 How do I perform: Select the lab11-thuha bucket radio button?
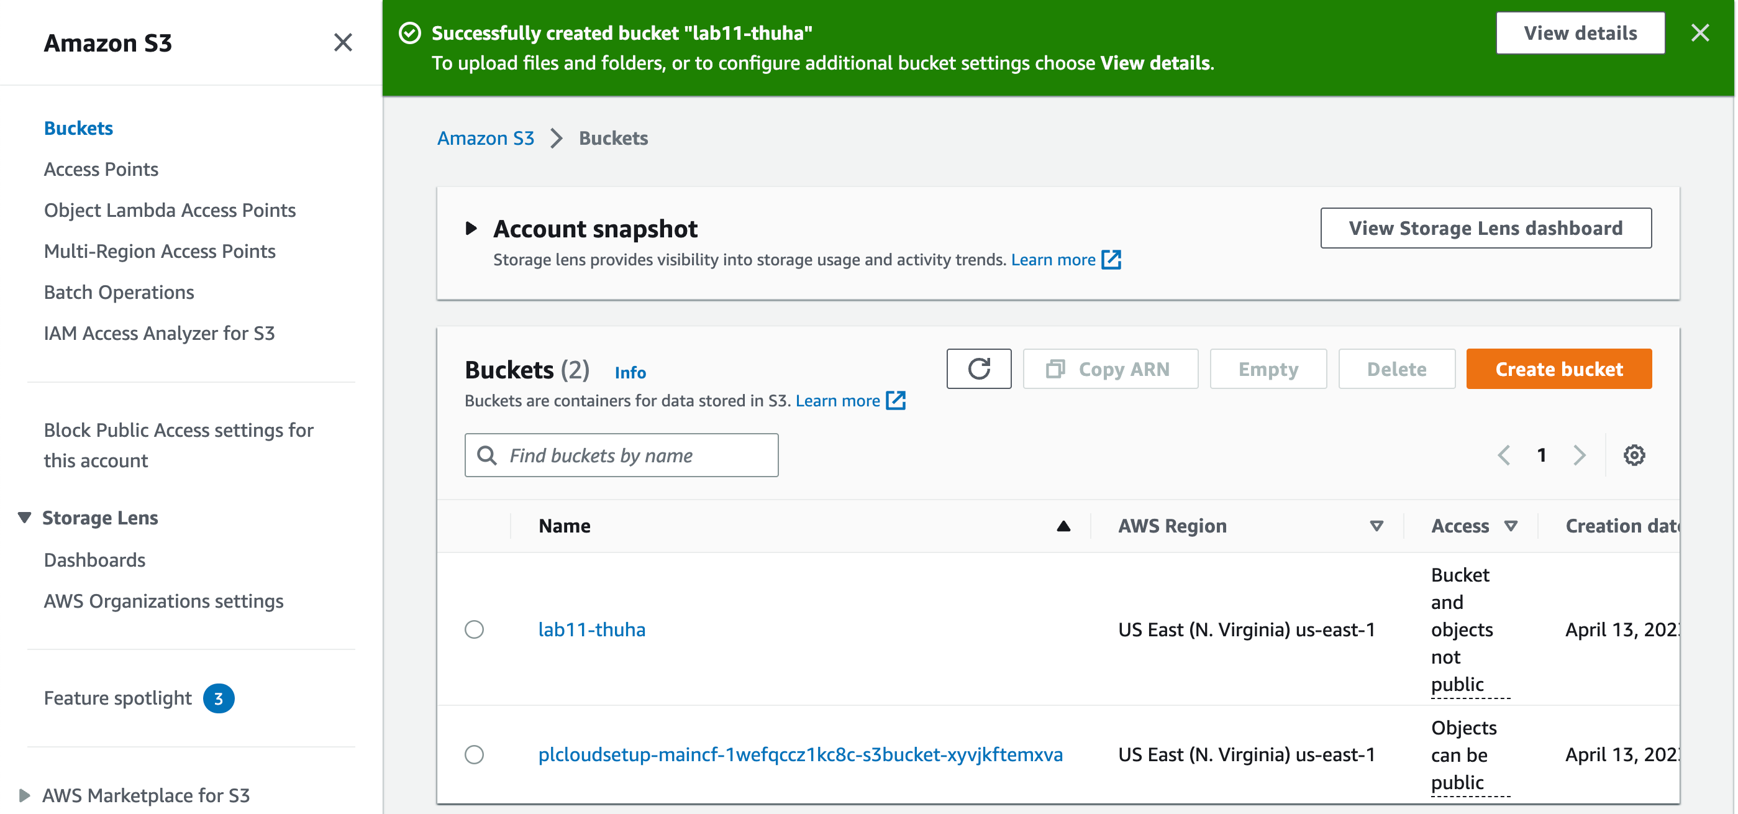click(475, 629)
